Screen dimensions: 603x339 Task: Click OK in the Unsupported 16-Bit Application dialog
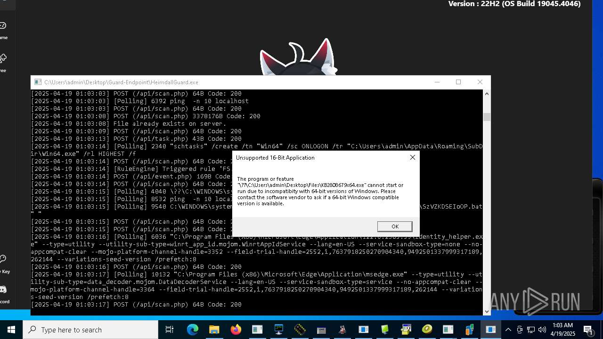click(x=395, y=226)
